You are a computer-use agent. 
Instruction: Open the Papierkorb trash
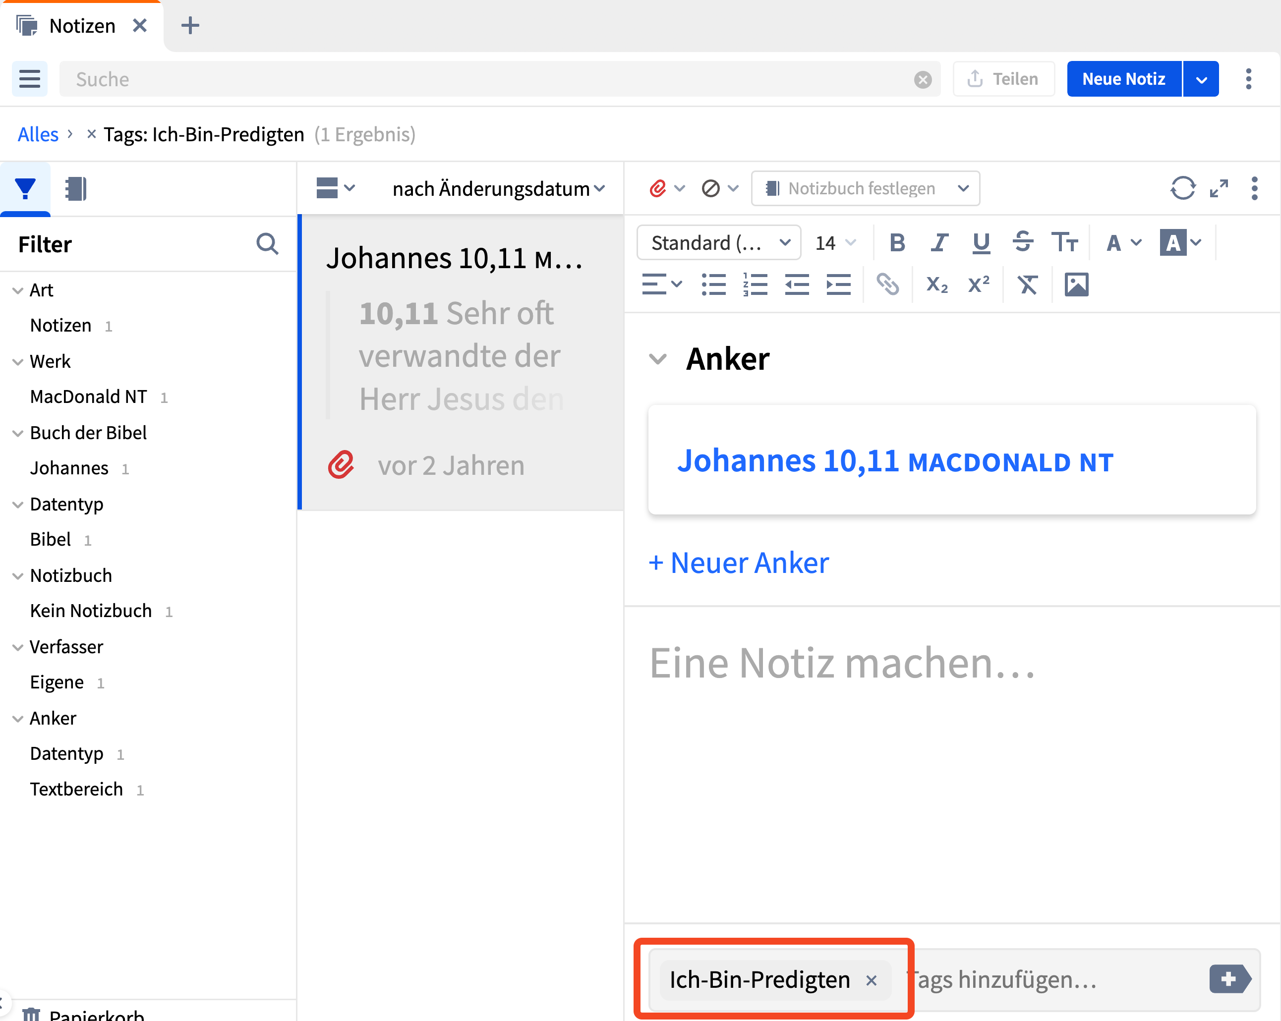point(83,1015)
